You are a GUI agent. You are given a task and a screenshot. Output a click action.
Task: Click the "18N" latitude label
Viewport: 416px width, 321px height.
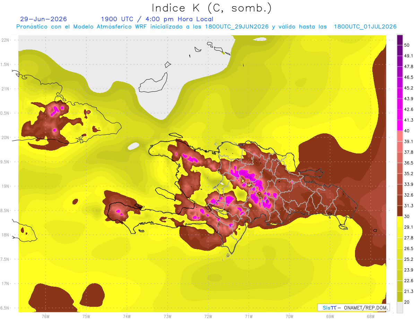[6, 235]
